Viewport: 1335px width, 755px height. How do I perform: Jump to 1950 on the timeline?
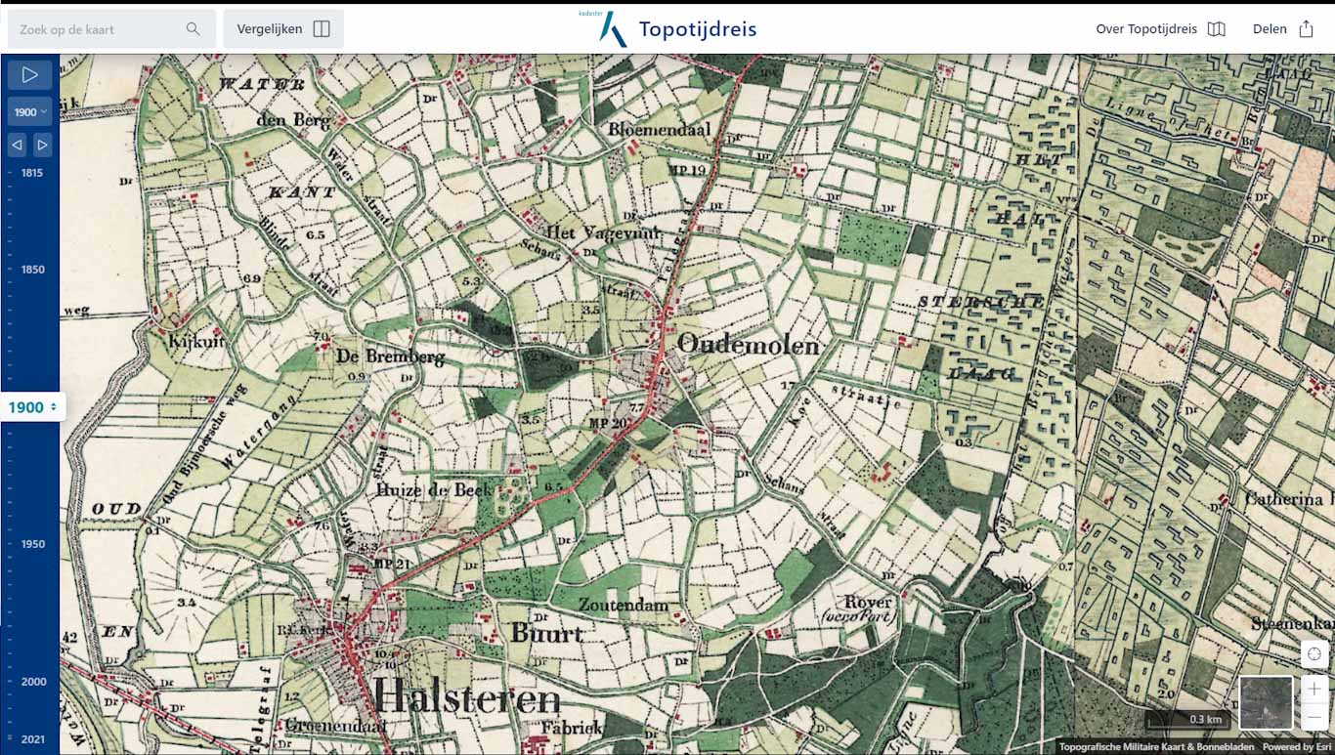[x=32, y=544]
